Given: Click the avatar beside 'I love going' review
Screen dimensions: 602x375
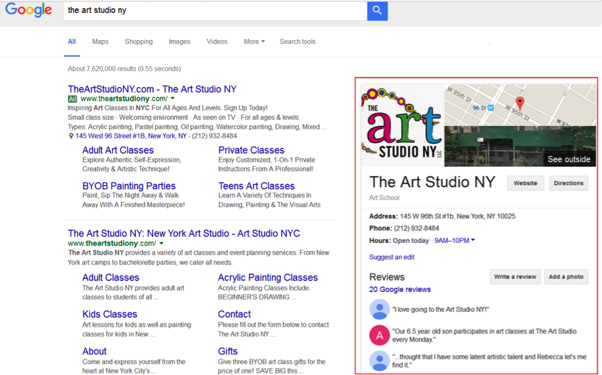Looking at the screenshot, I should pos(380,309).
